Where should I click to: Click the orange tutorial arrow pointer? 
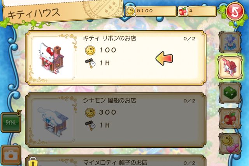coord(164,58)
